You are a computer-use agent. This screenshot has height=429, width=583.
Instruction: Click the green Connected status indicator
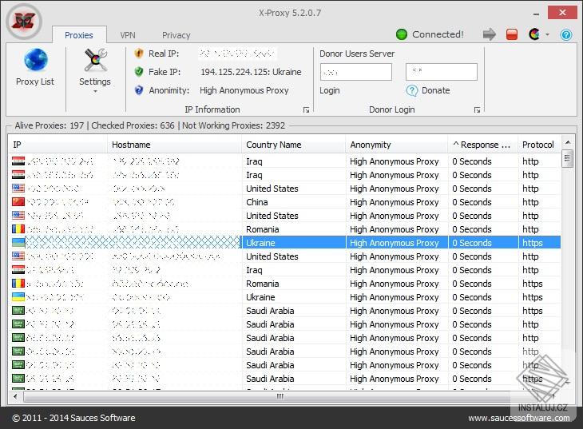tap(402, 34)
